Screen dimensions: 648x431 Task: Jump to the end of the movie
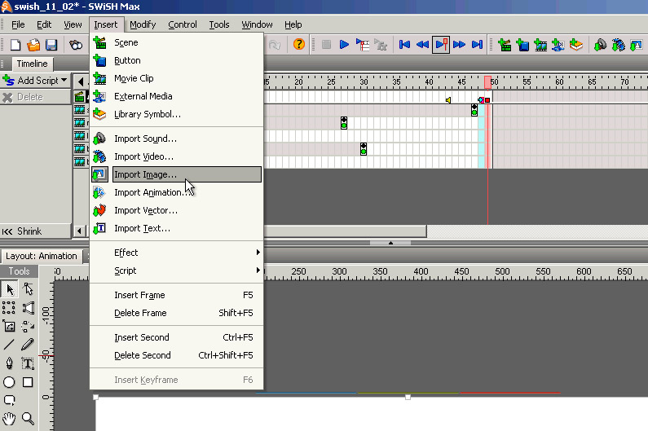coord(478,45)
